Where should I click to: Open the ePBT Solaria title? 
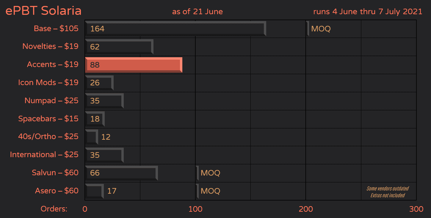[x=43, y=10]
